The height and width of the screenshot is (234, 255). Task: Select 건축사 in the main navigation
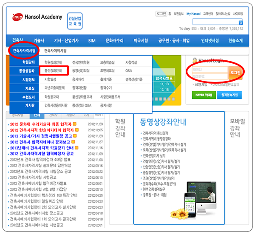pos(18,40)
